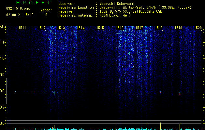This screenshot has height=130, width=205.
Task: Click the 1512 time marker
Action: click(42, 28)
